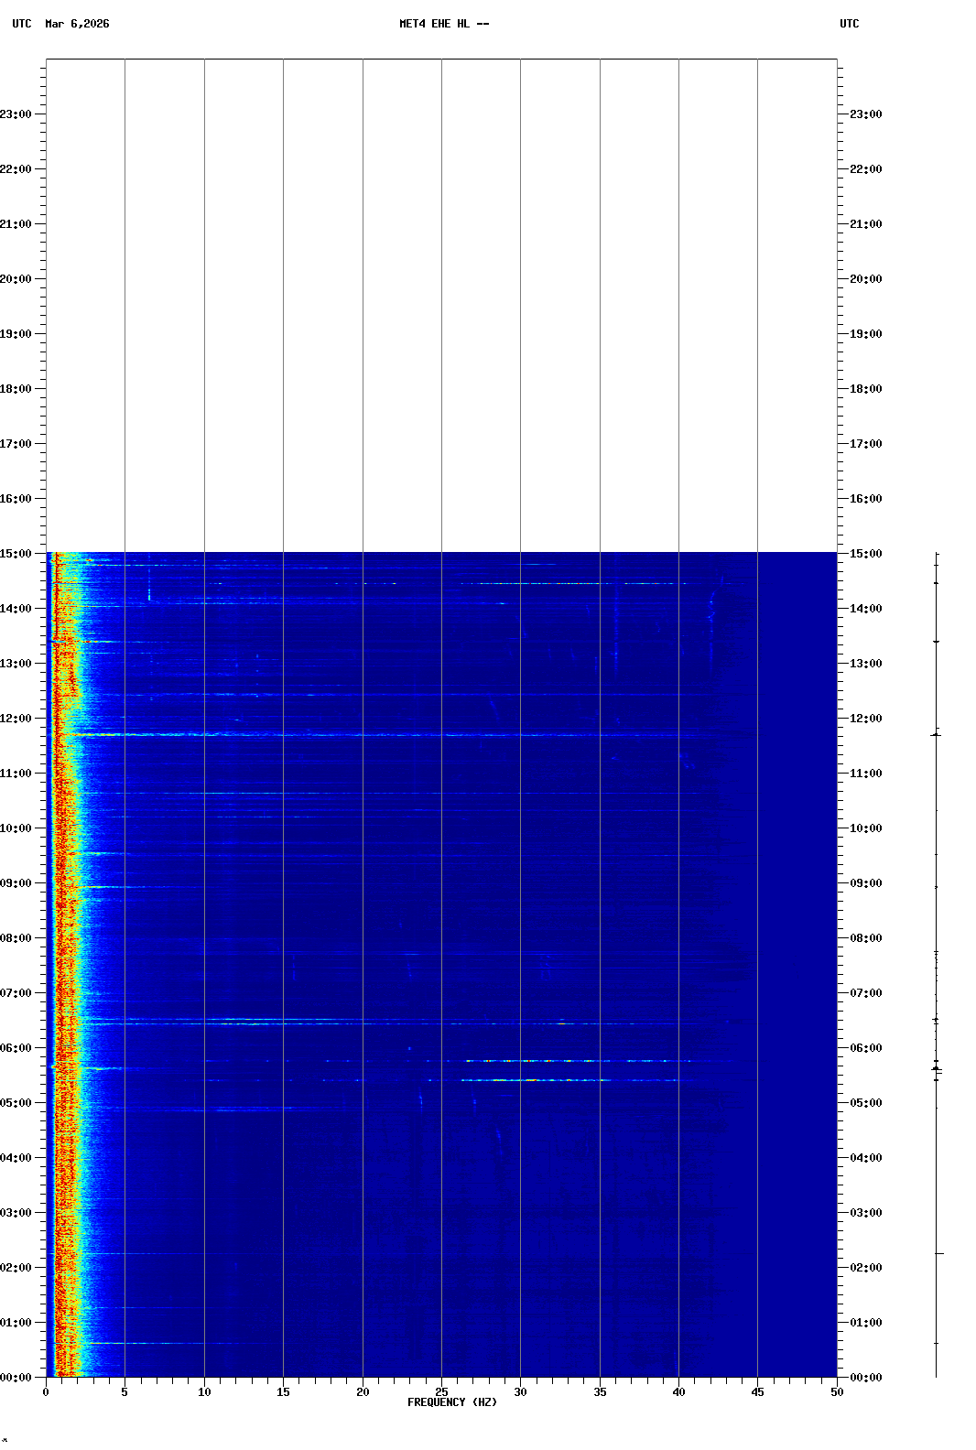Click the 06:00 label on right axis

(x=865, y=1048)
